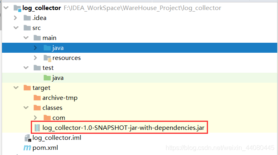Collapse the src folder
The width and height of the screenshot is (278, 155).
16,28
